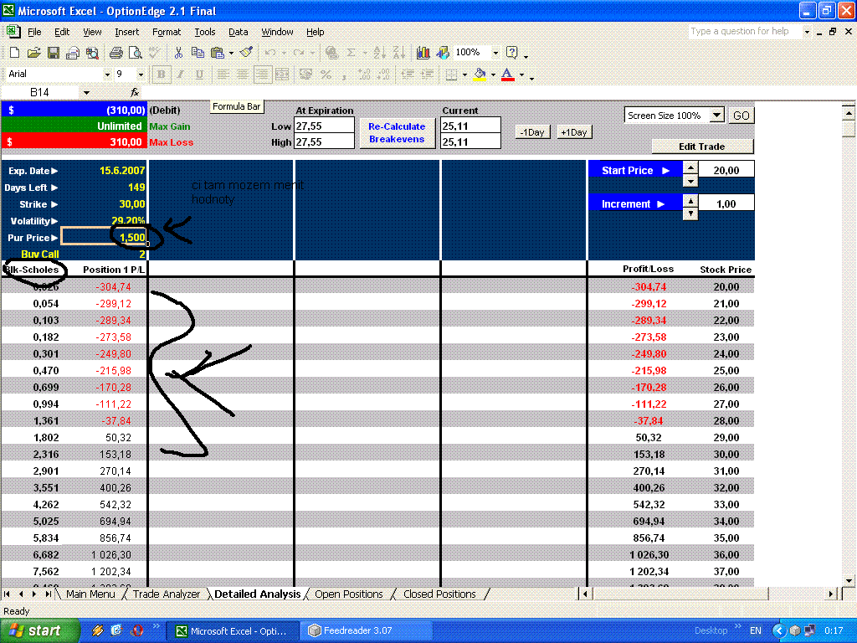Image resolution: width=857 pixels, height=643 pixels.
Task: Apply Percent style icon
Action: click(x=326, y=75)
